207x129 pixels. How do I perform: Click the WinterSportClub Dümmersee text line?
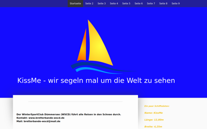click(69, 115)
